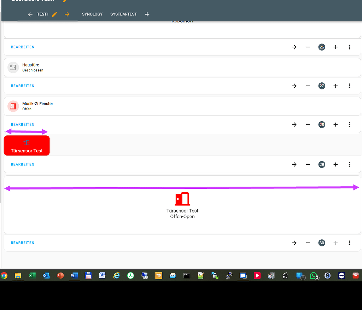Screen dimensions: 362x310
Task: Click the red door icon on Türsensor Test card
Action: coord(182,199)
